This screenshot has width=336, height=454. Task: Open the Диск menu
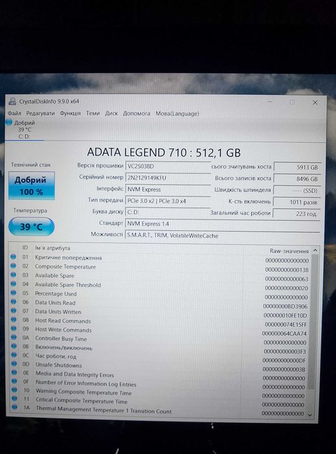pos(111,113)
